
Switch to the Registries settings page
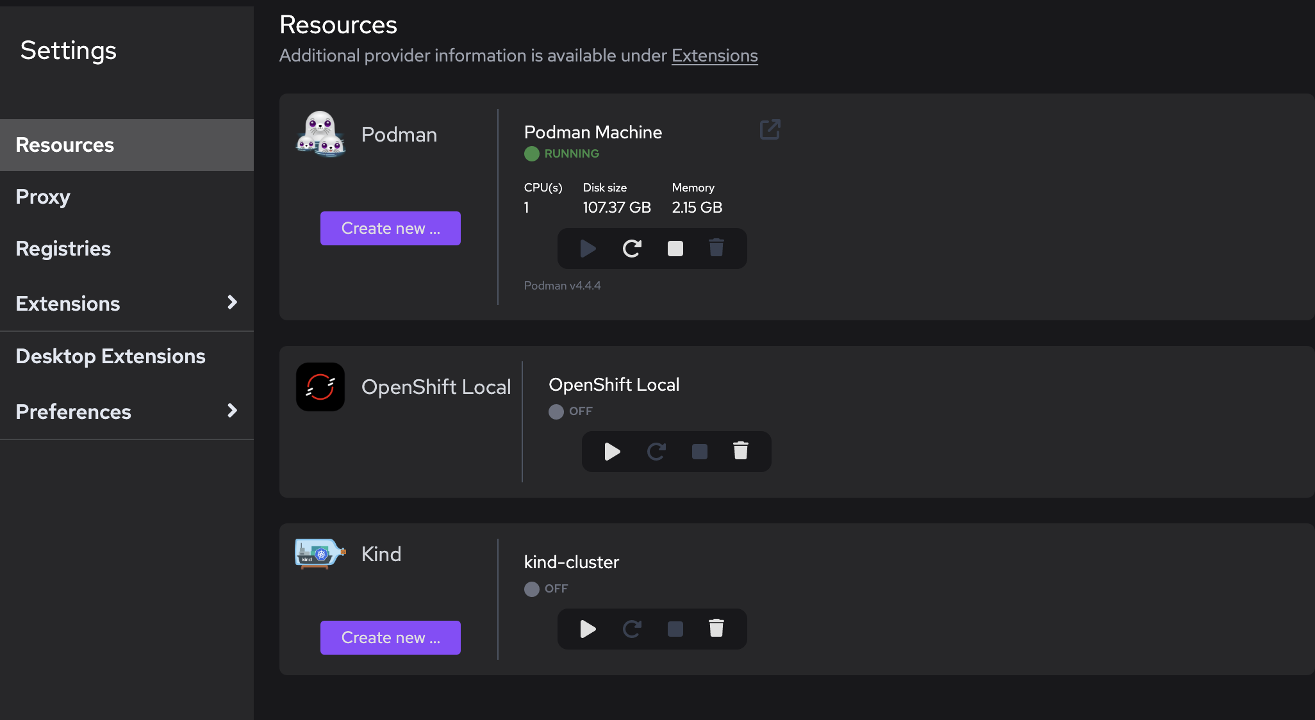[63, 249]
